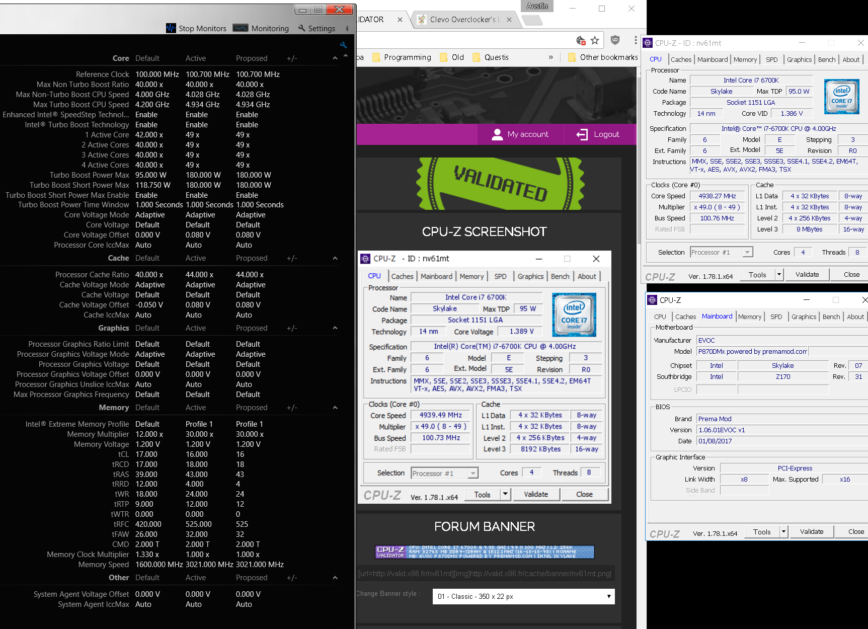Click the blocked cookies icon in address bar
Viewport: 868px width, 629px height.
point(581,40)
